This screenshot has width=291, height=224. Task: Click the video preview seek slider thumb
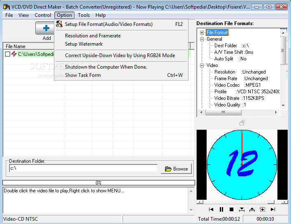pyautogui.click(x=271, y=202)
